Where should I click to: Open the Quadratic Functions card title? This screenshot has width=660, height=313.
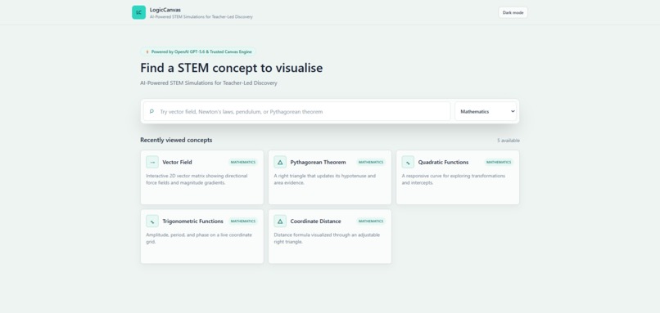[443, 162]
